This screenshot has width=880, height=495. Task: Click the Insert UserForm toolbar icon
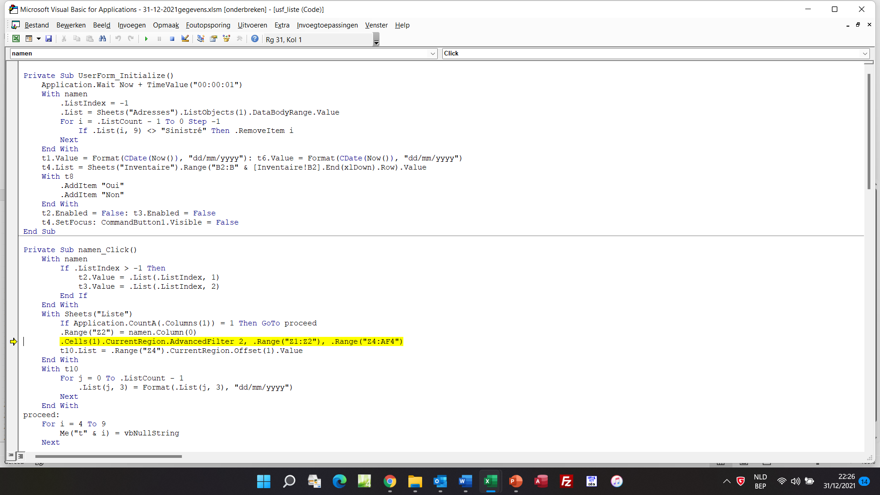tap(29, 39)
